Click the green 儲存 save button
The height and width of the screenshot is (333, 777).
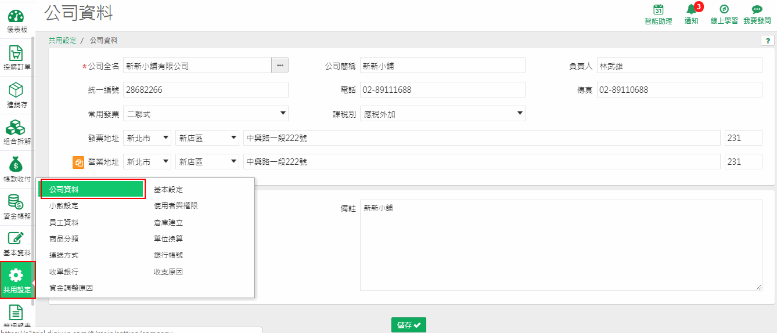(x=409, y=325)
